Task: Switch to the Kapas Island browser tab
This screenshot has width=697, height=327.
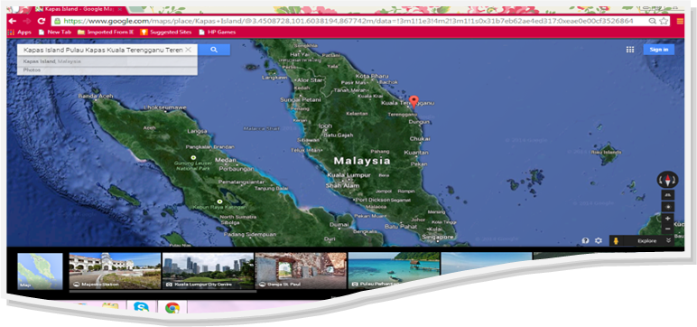Action: [x=80, y=9]
